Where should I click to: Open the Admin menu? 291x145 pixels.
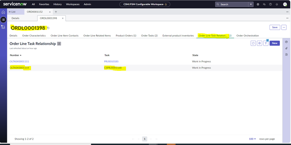[x=87, y=4]
